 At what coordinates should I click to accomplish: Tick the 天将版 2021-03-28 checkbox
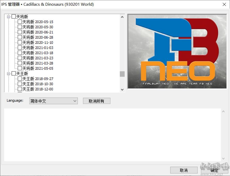[20, 63]
